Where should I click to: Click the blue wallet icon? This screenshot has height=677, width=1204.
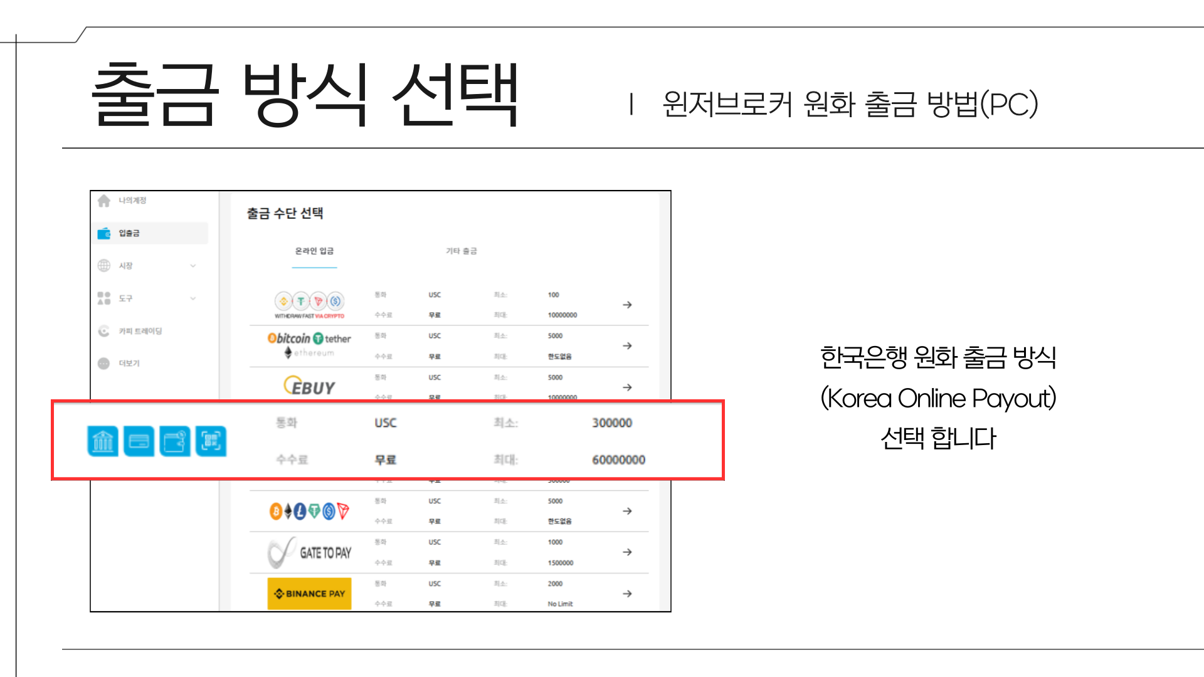pos(174,441)
